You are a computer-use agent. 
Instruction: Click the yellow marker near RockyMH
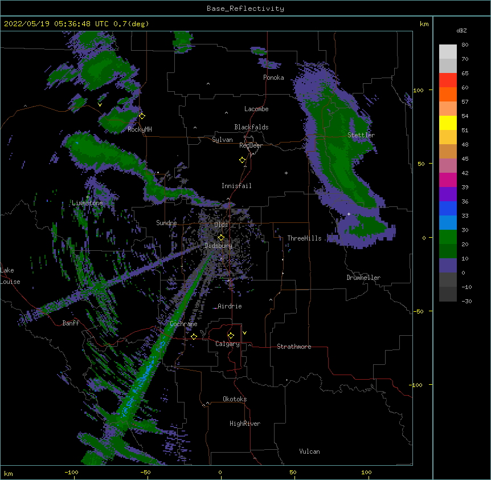coord(142,116)
